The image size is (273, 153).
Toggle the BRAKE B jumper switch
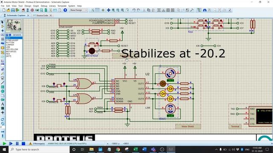59,100
